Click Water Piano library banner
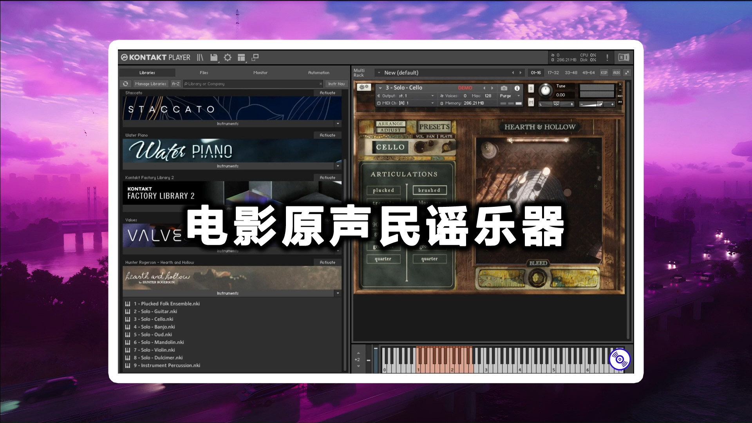Screen dimensions: 752x423 coord(232,151)
